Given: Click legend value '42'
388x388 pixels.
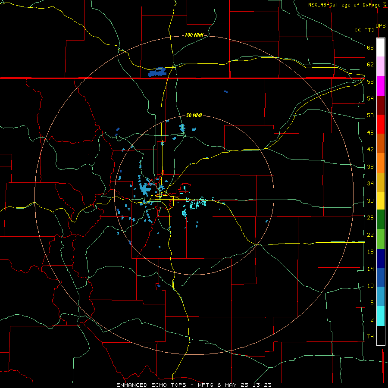Looking at the screenshot, I should (x=370, y=150).
